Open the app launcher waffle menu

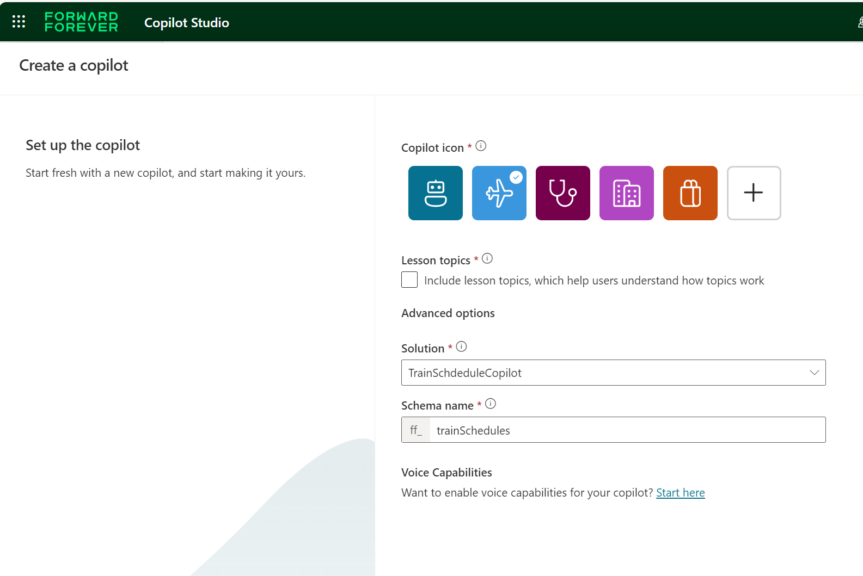coord(19,22)
